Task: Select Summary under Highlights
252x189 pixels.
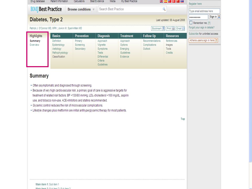Action: coord(35,41)
